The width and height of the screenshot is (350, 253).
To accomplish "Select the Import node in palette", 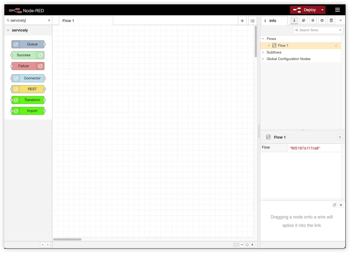I will [28, 111].
